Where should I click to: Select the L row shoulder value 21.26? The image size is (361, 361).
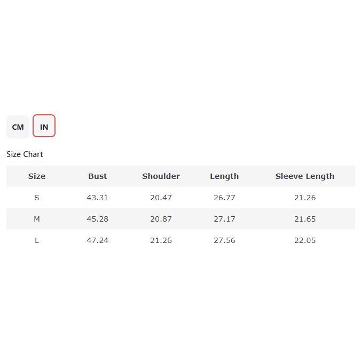161,240
